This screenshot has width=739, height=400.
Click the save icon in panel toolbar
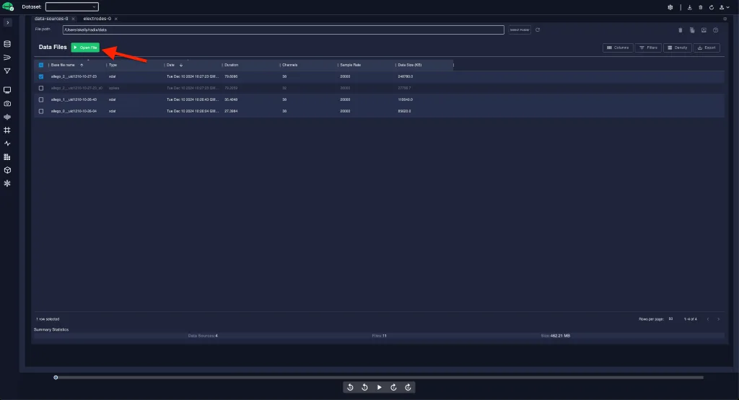tap(704, 30)
